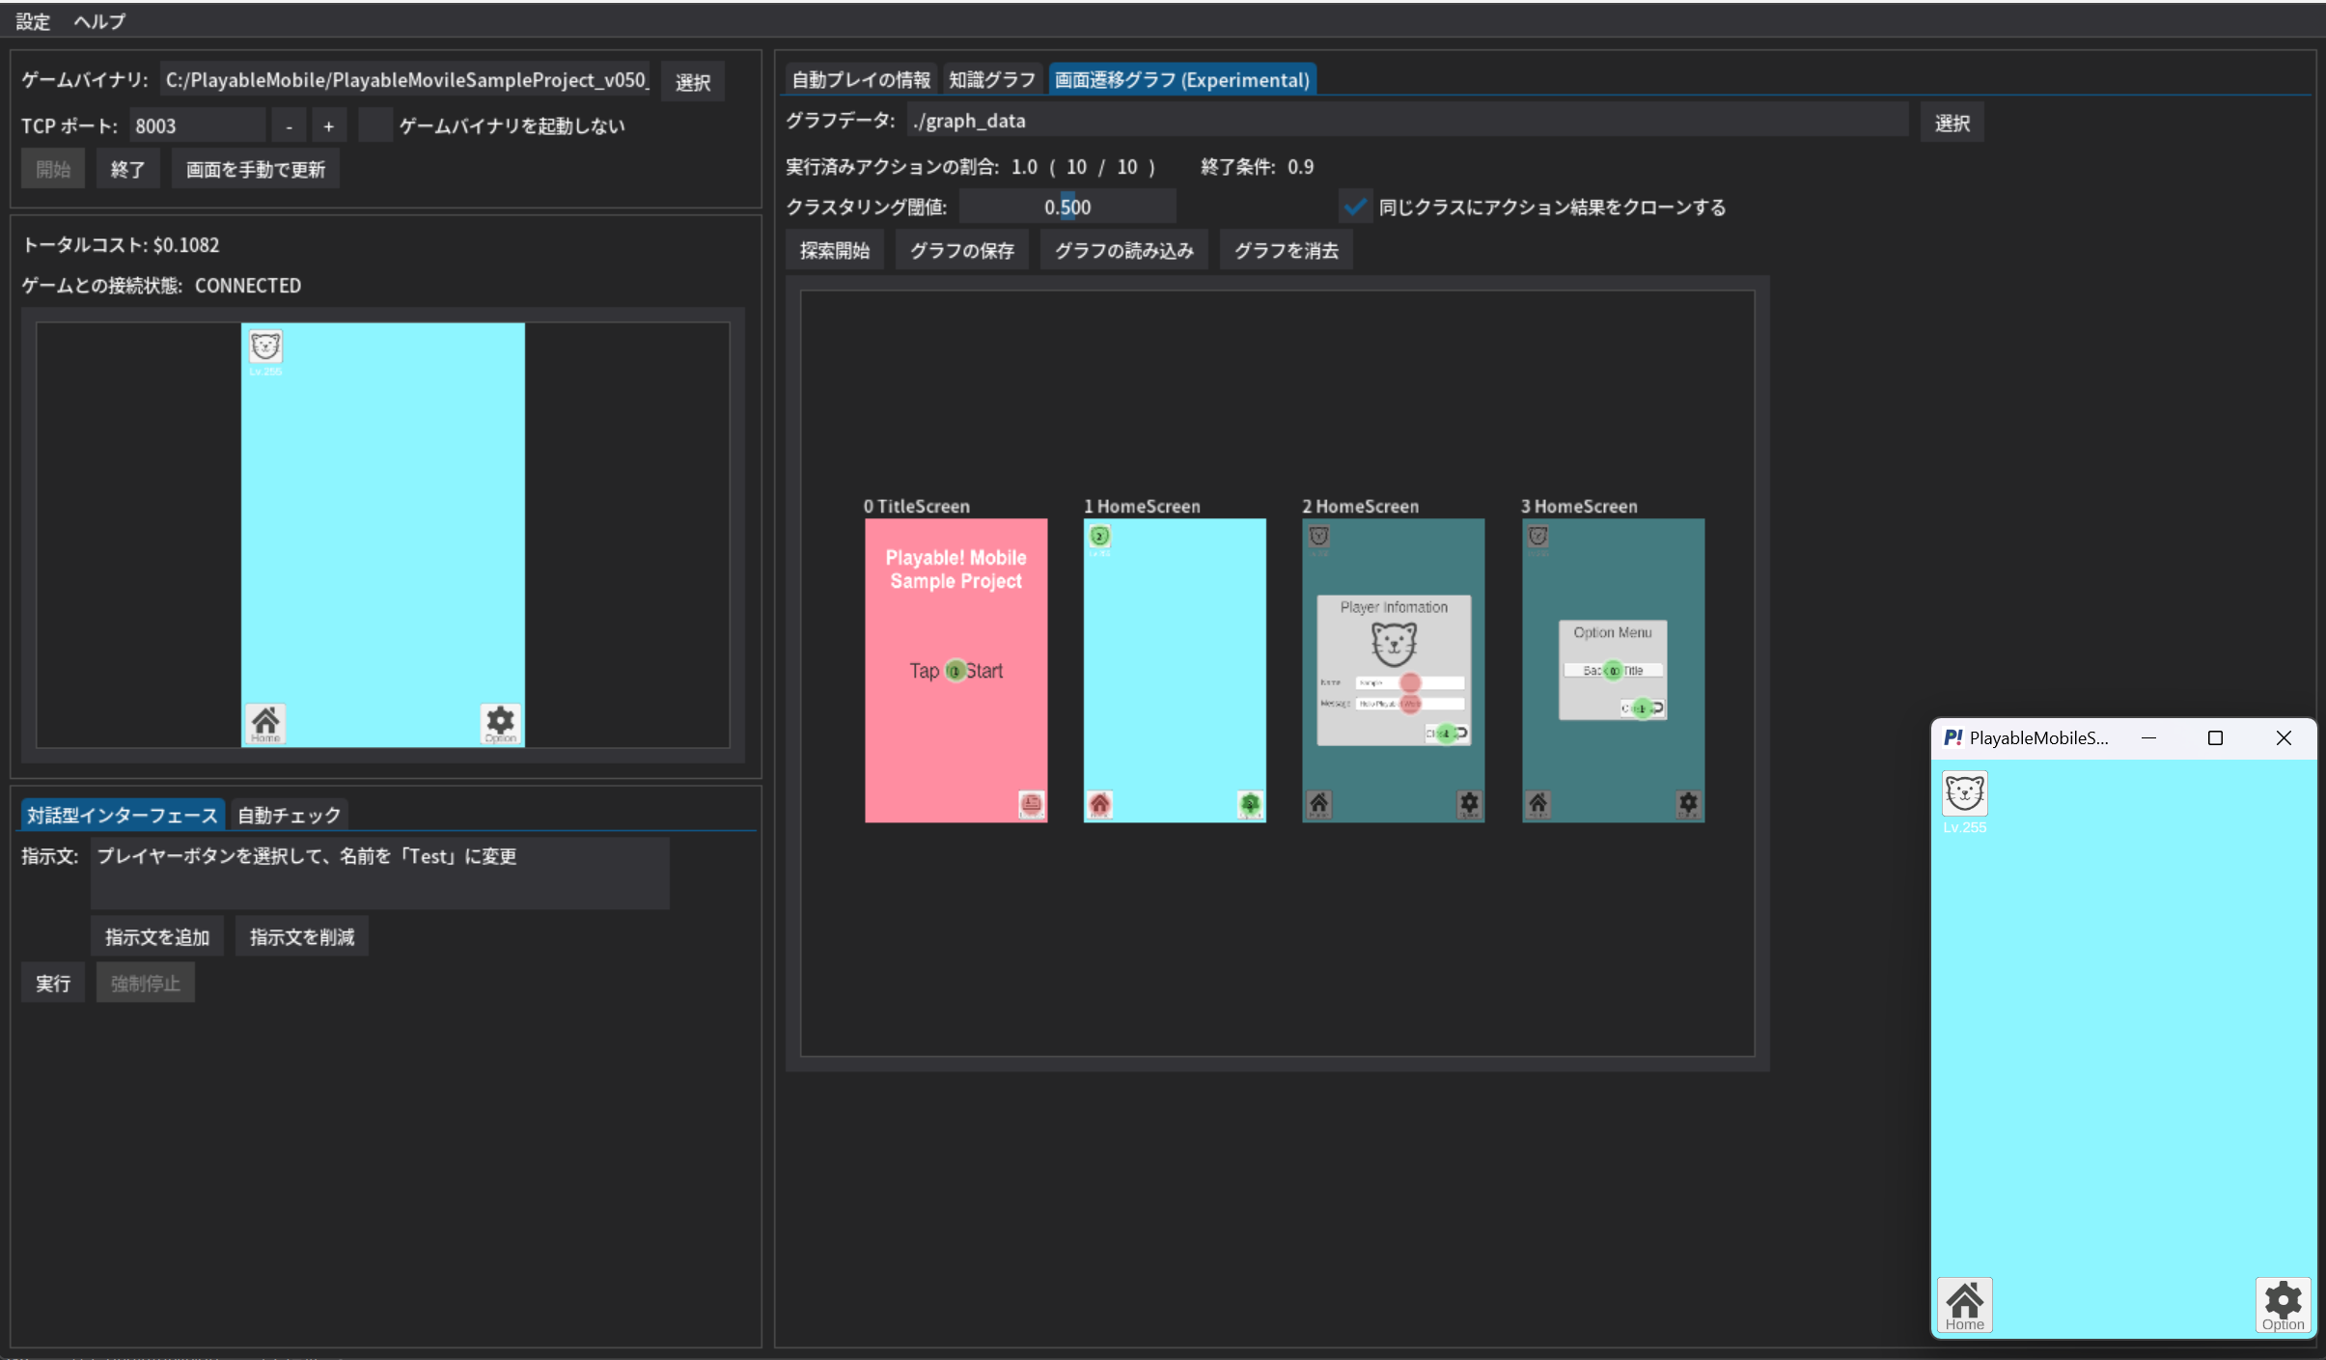This screenshot has width=2326, height=1360.
Task: Toggle do-not-launch game binary checkbox
Action: 374,125
